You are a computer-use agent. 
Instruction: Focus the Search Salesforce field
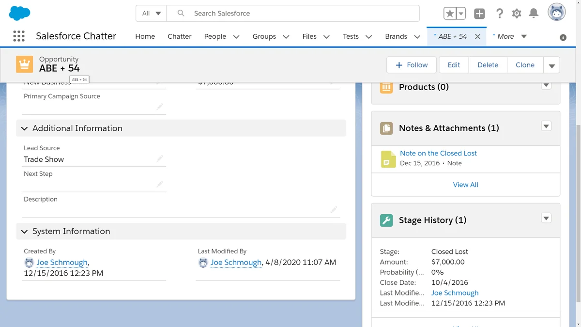(293, 14)
